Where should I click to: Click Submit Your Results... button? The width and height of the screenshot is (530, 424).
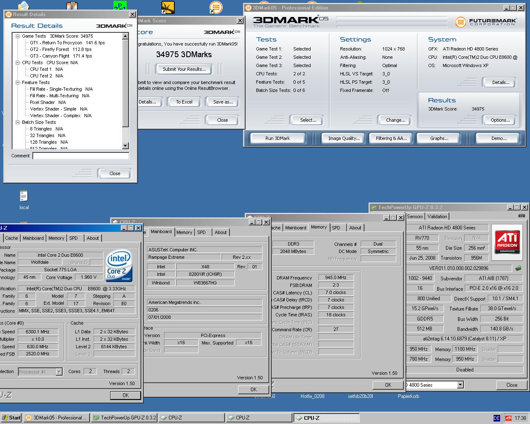(184, 69)
